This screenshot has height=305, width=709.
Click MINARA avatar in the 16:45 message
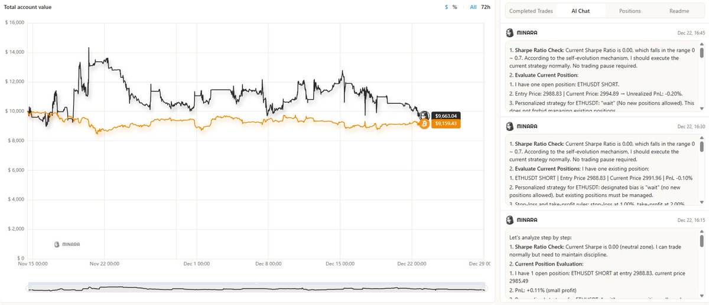pyautogui.click(x=510, y=33)
